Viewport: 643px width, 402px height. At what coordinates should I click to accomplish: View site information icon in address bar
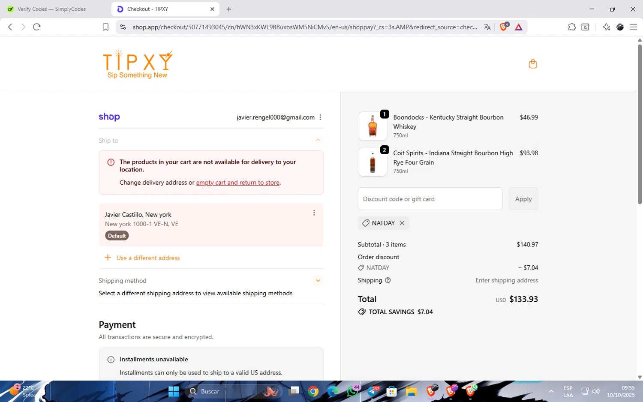123,27
